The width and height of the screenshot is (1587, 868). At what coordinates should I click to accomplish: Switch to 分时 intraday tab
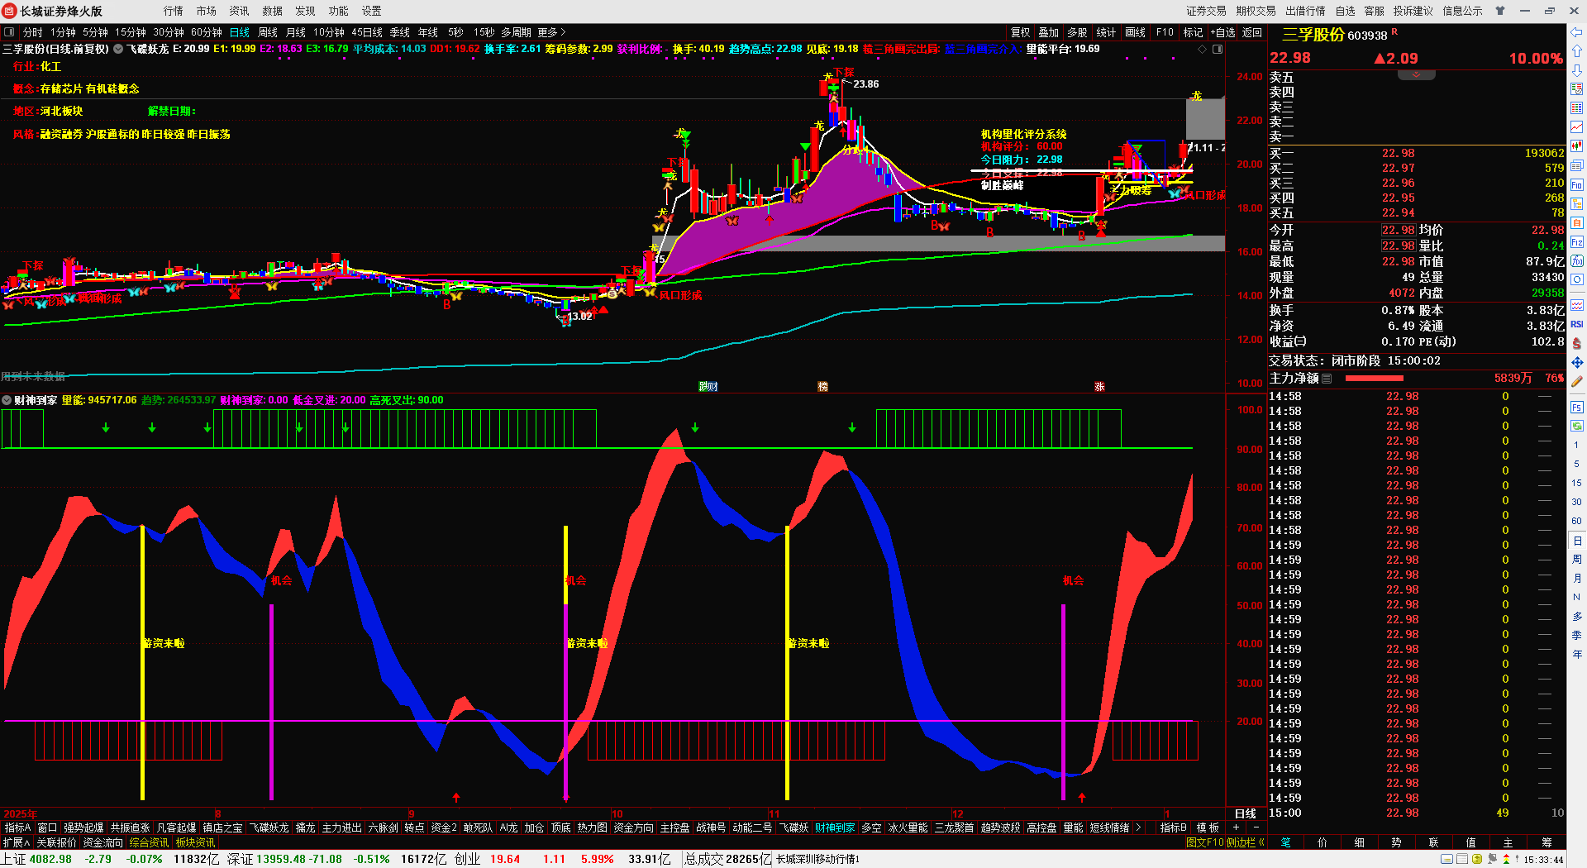pyautogui.click(x=33, y=32)
